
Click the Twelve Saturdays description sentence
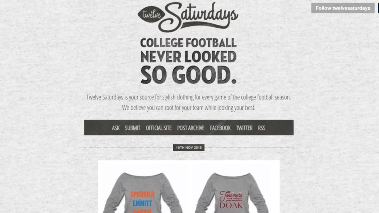(x=188, y=97)
